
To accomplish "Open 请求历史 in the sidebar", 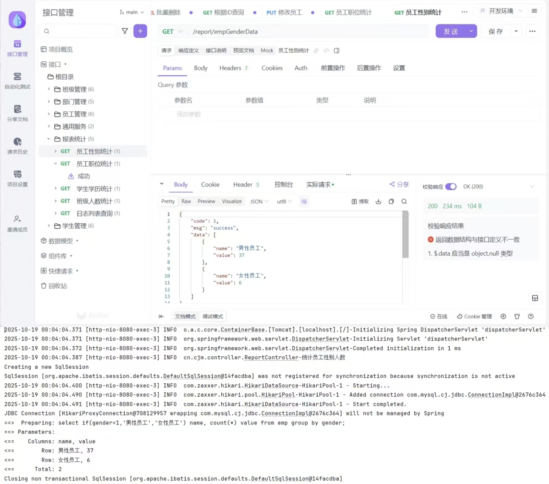I will point(17,146).
